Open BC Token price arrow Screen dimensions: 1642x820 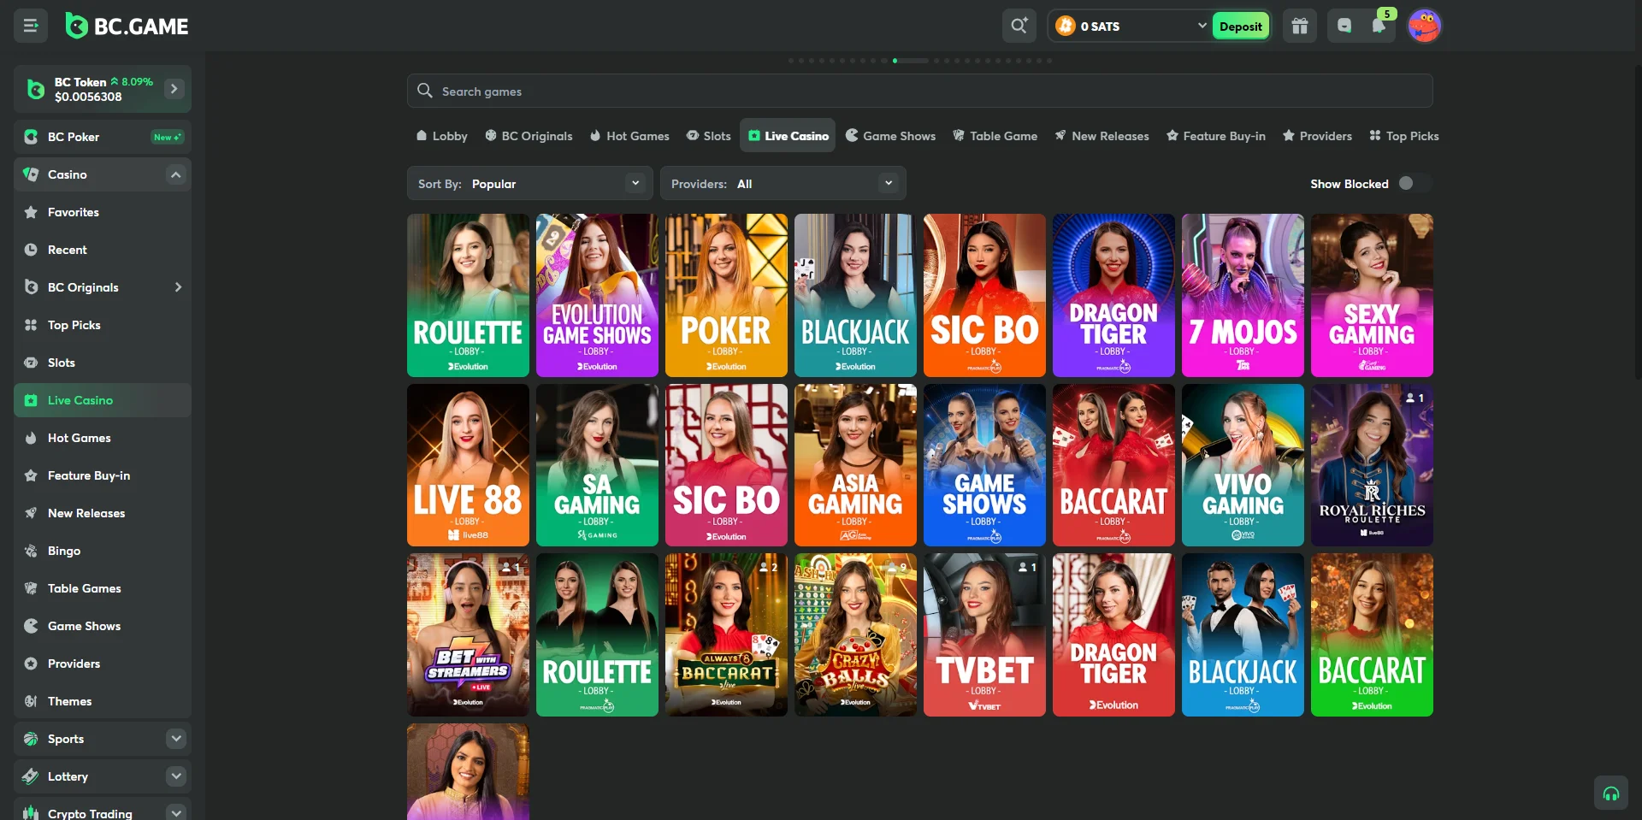pos(174,89)
